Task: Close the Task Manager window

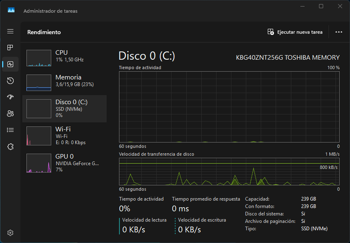Action: click(340, 6)
